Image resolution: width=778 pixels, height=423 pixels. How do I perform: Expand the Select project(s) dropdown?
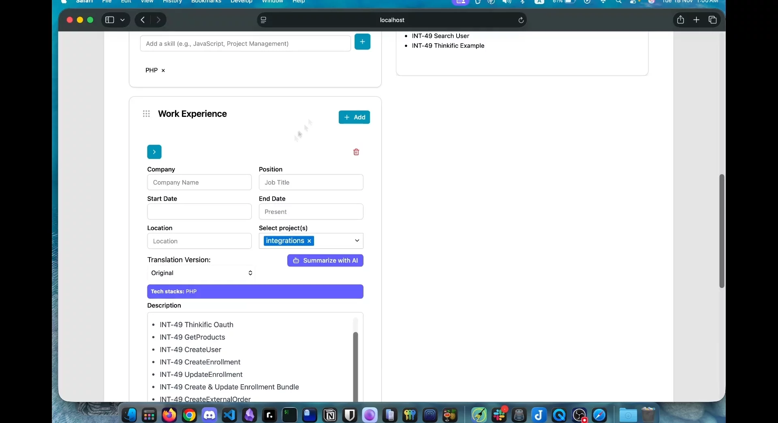point(357,241)
